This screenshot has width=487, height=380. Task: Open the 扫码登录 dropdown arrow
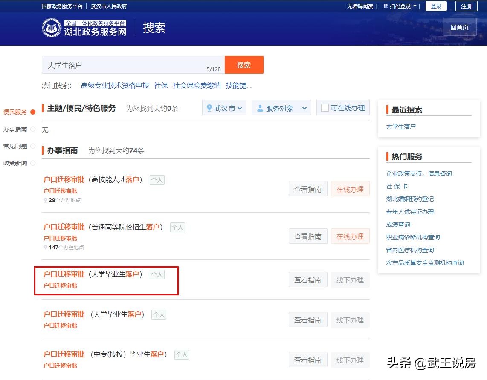click(415, 6)
